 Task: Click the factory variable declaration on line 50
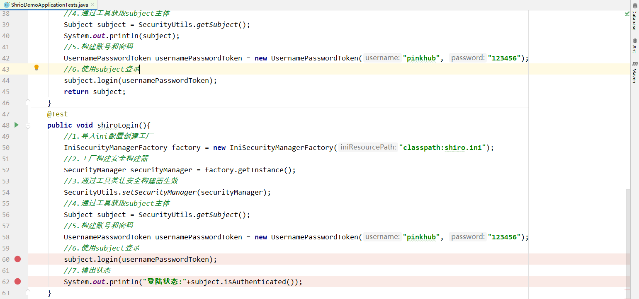pyautogui.click(x=186, y=147)
